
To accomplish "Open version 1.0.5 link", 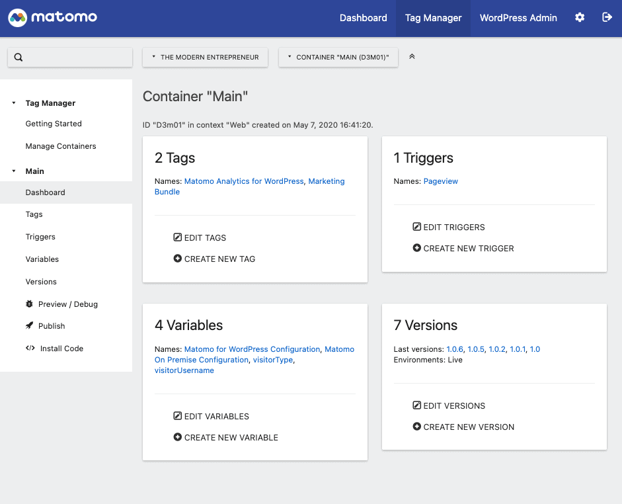I will [x=476, y=349].
